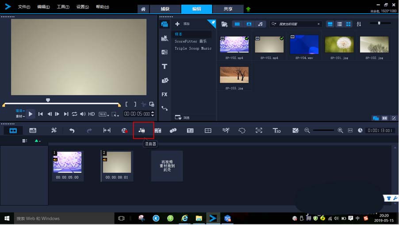
Task: Adjust the timeline zoom slider
Action: point(323,130)
